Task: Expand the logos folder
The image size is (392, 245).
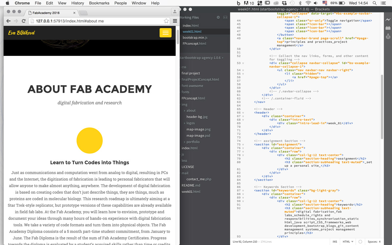Action: click(x=189, y=123)
